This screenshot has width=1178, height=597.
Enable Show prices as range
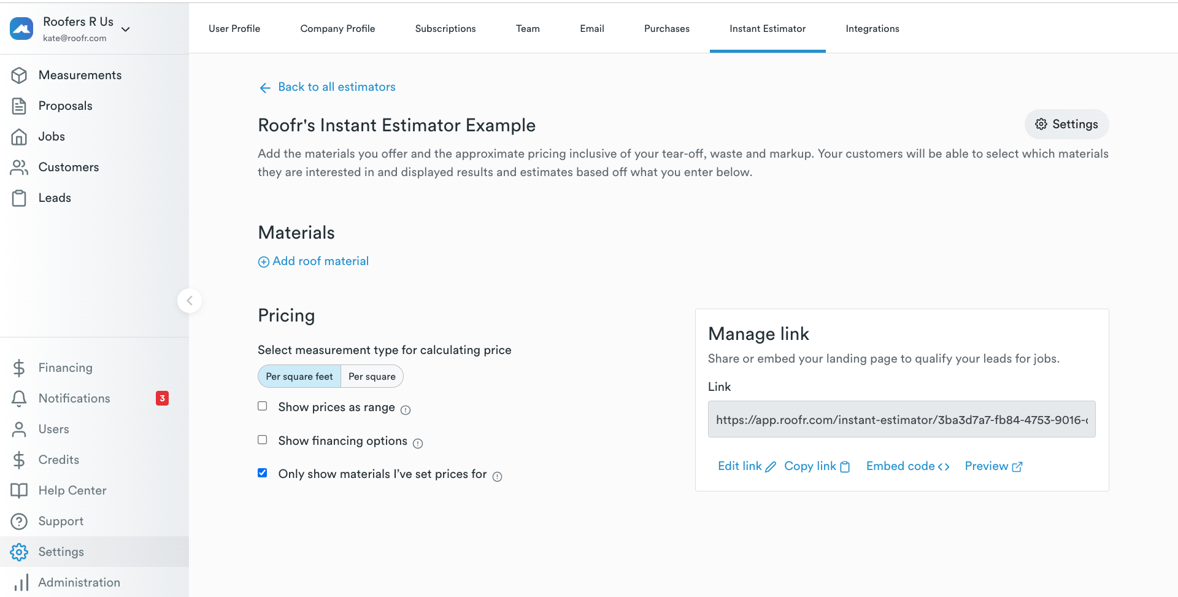tap(262, 406)
